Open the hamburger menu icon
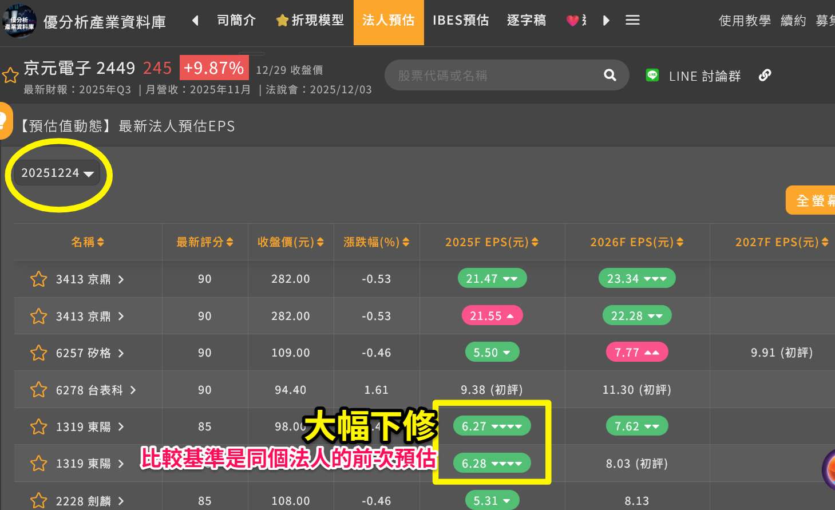Image resolution: width=835 pixels, height=510 pixels. 632,21
